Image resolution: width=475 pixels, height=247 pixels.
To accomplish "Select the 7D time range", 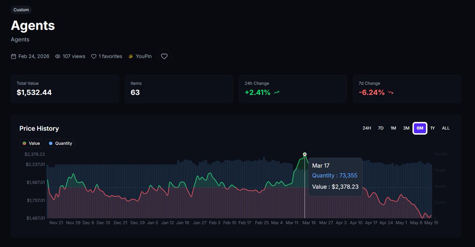I will coord(381,128).
